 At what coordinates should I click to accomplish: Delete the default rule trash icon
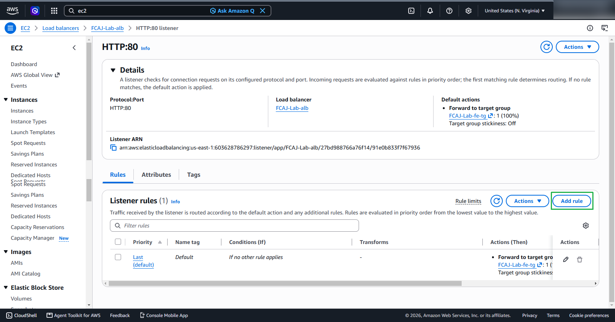click(x=580, y=259)
